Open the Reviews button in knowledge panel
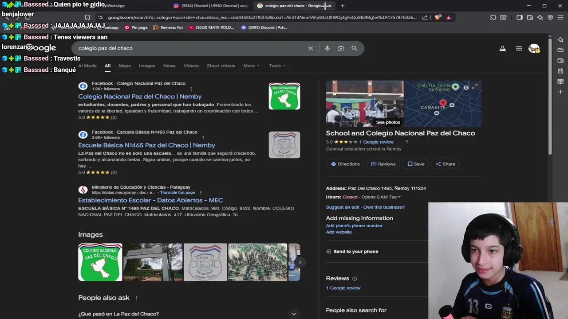The height and width of the screenshot is (319, 568). [383, 164]
